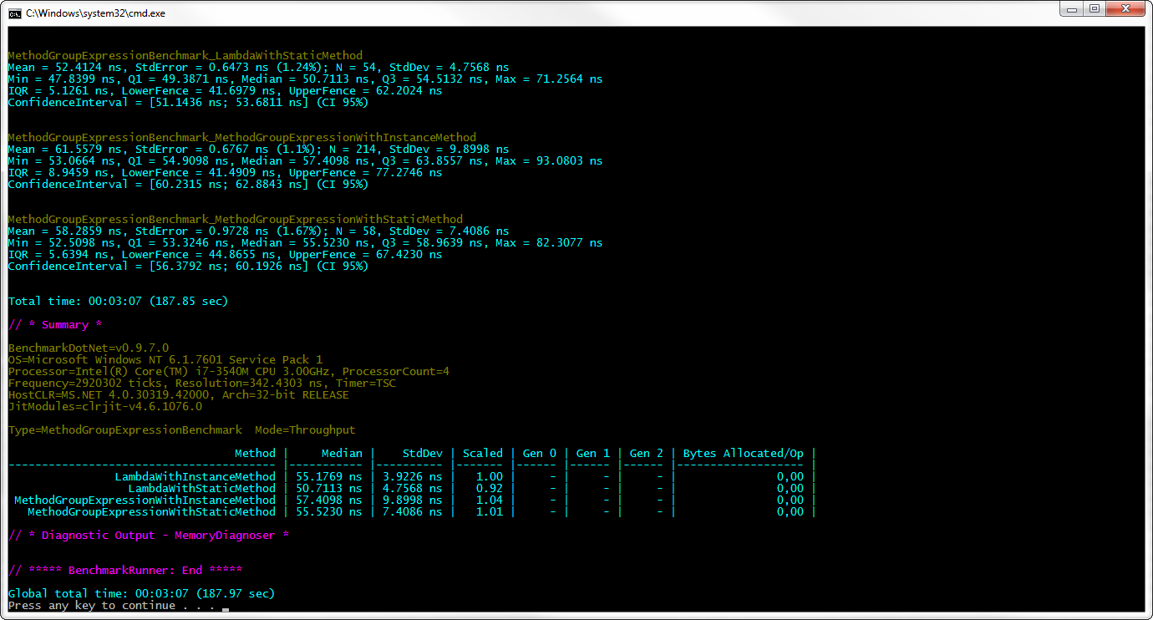Click the LambdaWithInstanceMethod row name in table
This screenshot has height=620, width=1153.
click(x=196, y=476)
